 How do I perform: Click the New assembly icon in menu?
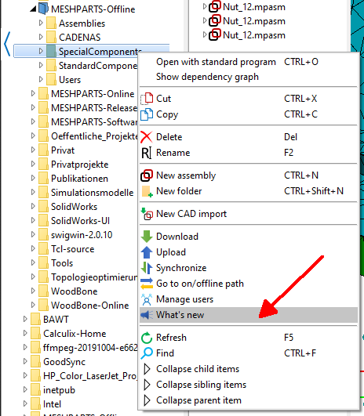click(147, 175)
